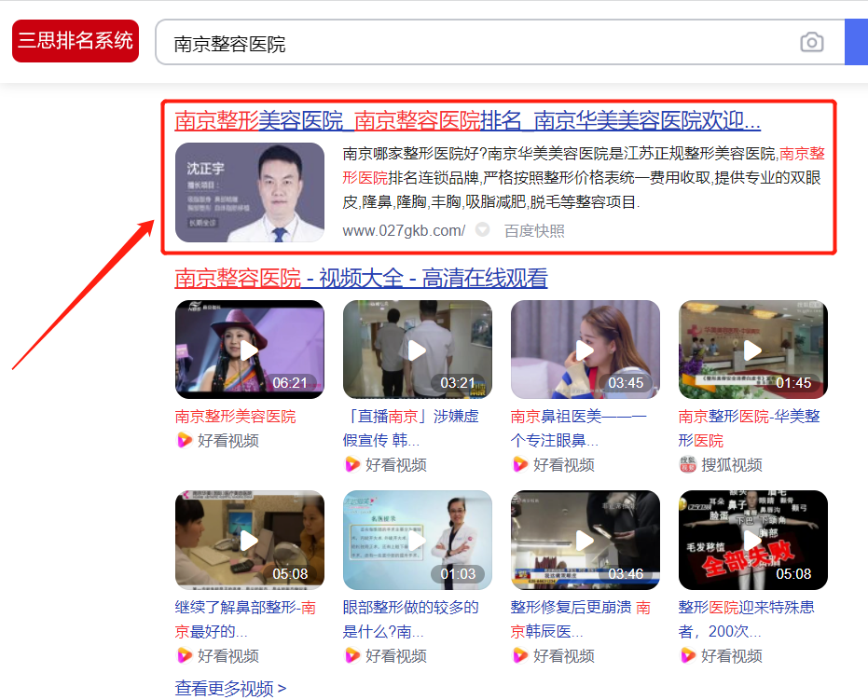Play the 01:03 video thumbnail

pos(418,540)
